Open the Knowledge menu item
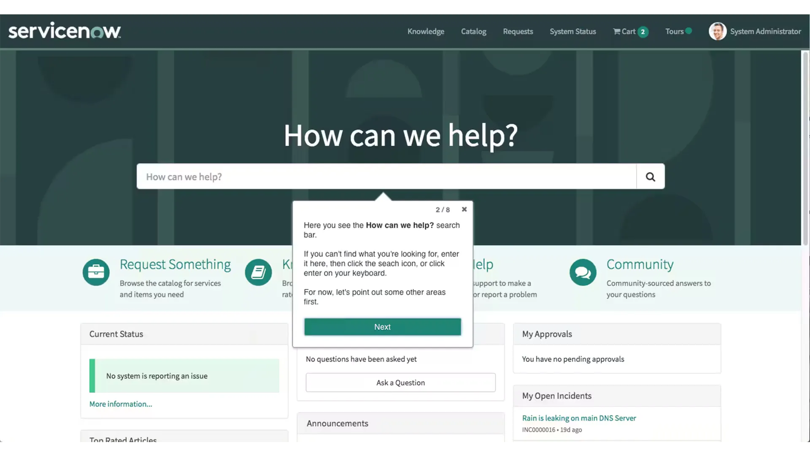Screen dimensions: 810x456 coord(426,32)
